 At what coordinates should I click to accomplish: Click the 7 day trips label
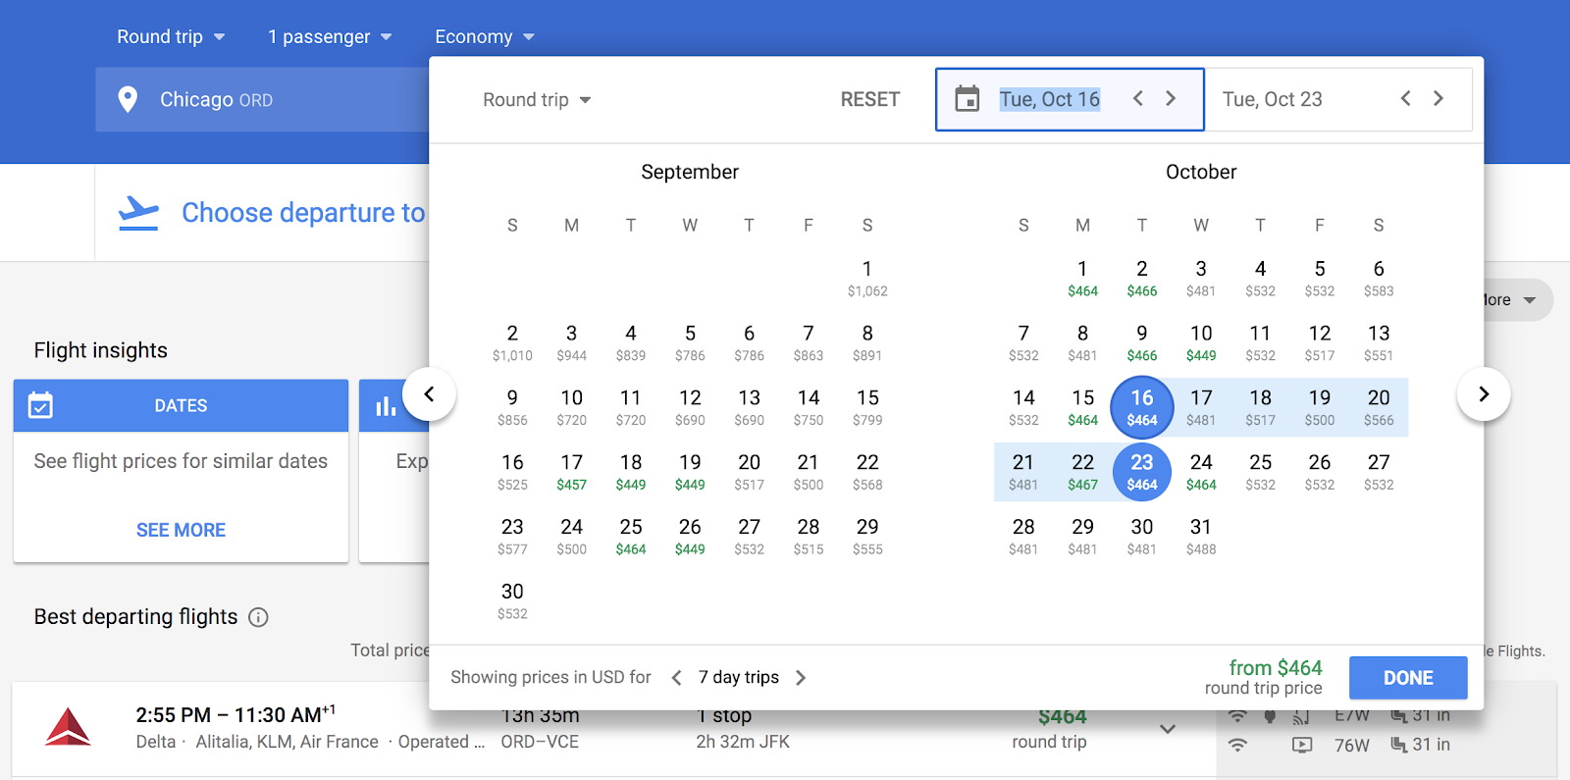(739, 678)
